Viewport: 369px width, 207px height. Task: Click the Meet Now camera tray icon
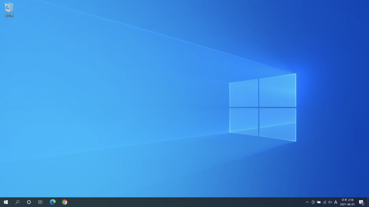[x=313, y=202]
